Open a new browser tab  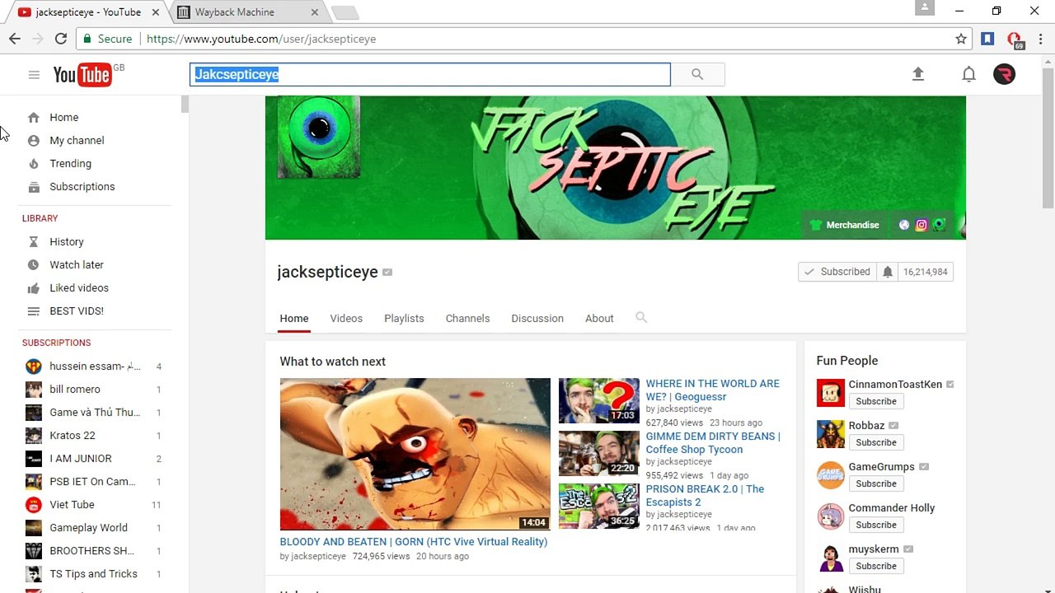pos(345,12)
